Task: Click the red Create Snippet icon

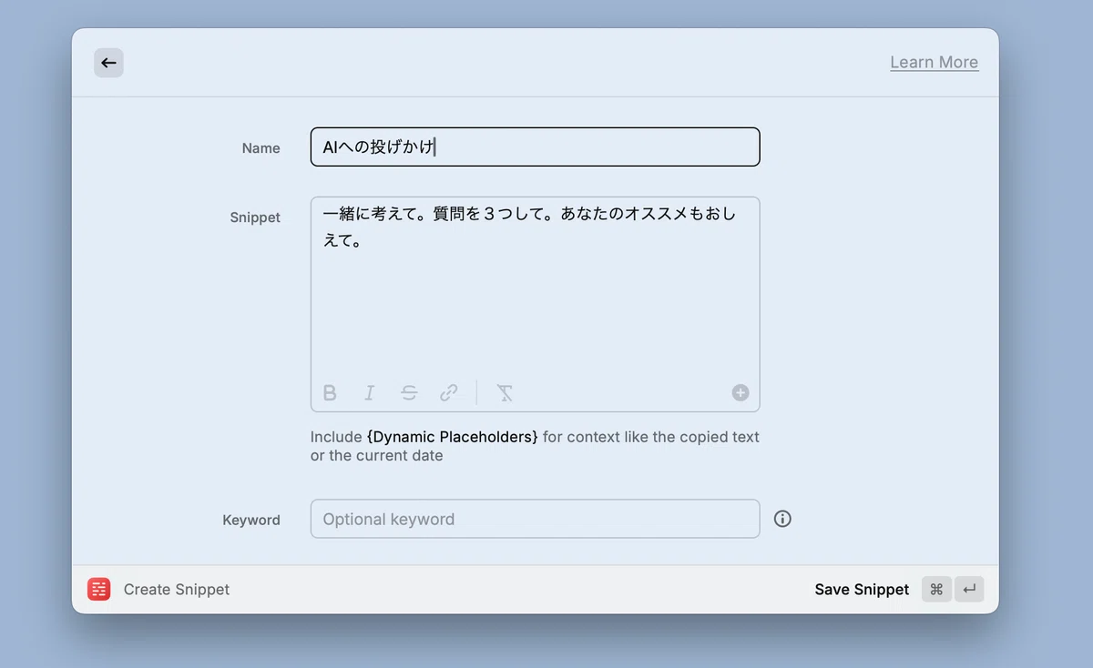Action: [98, 589]
